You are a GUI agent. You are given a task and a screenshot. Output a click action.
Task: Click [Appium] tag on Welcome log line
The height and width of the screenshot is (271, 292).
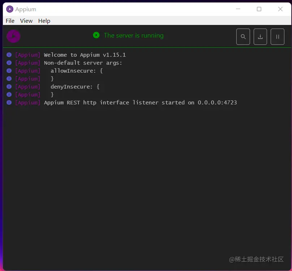[28, 55]
